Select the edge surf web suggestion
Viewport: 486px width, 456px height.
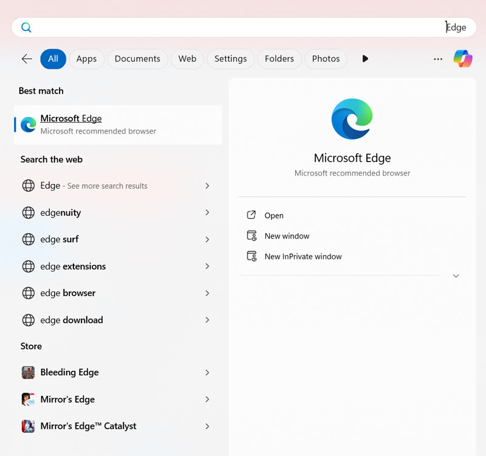click(118, 239)
